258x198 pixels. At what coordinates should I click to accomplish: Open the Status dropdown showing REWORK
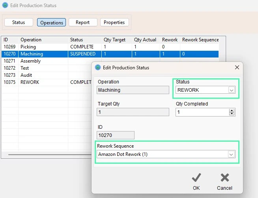click(231, 90)
